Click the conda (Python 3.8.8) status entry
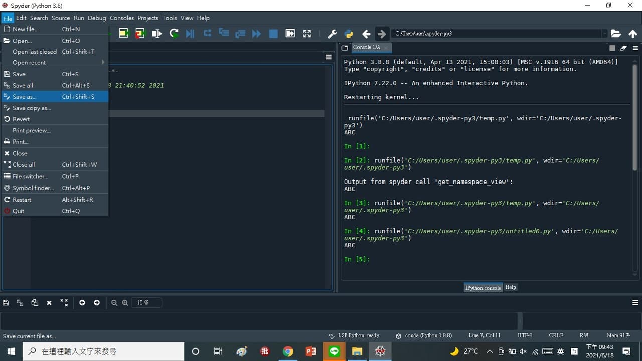Screen dimensions: 642x361 424,336
